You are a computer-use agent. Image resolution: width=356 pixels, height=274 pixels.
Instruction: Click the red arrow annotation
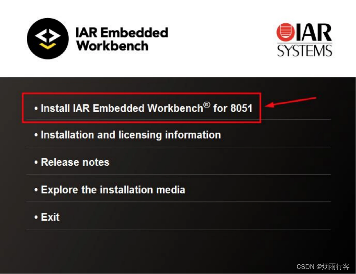tap(290, 102)
